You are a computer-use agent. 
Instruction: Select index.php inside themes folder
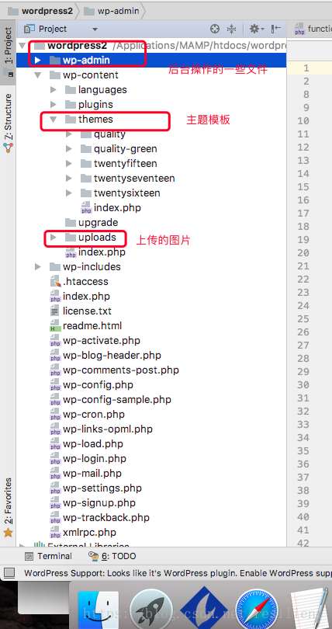110,208
